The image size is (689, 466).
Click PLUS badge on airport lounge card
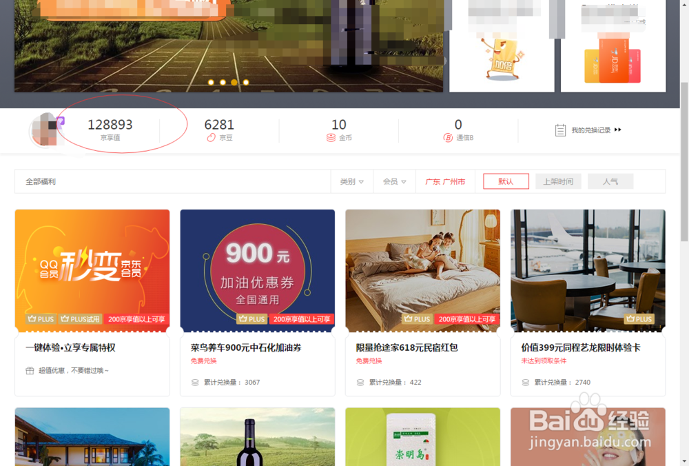click(x=639, y=319)
